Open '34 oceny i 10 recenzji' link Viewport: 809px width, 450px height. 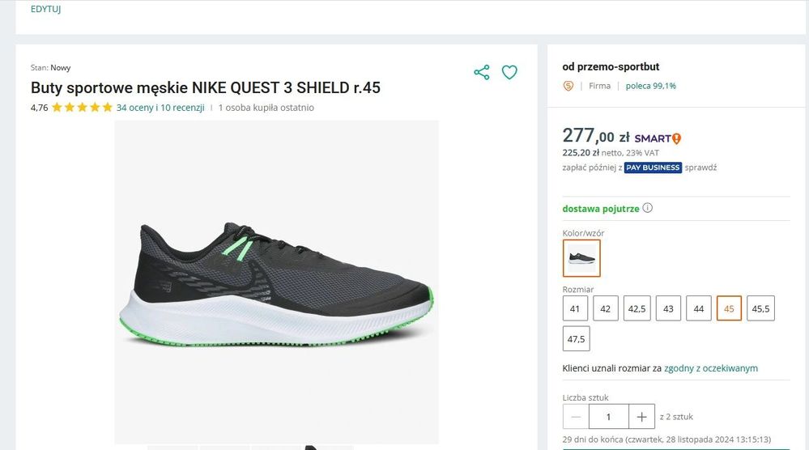[x=160, y=107]
